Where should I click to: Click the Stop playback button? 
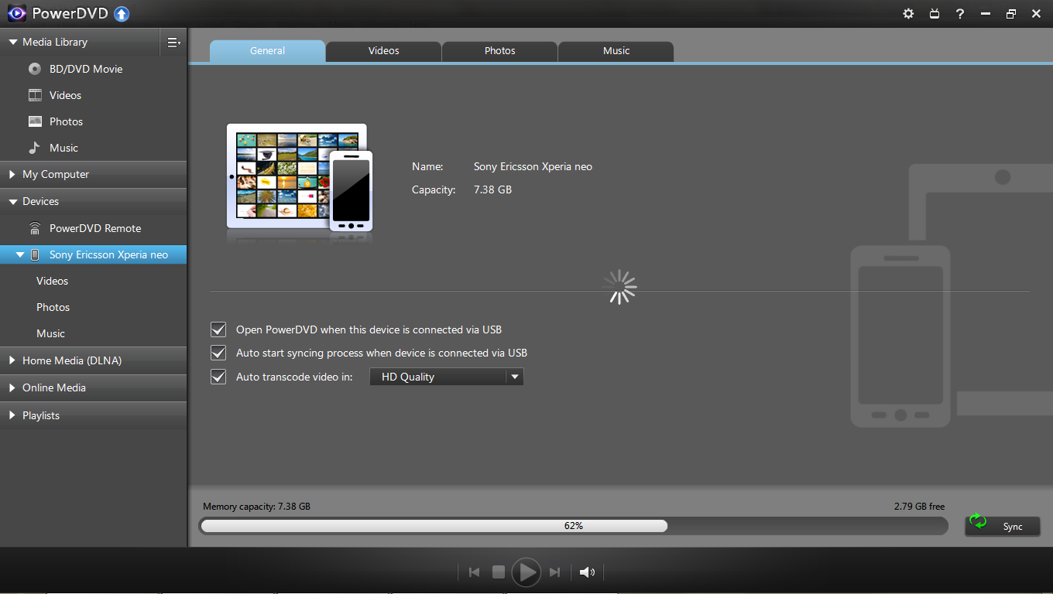(499, 572)
